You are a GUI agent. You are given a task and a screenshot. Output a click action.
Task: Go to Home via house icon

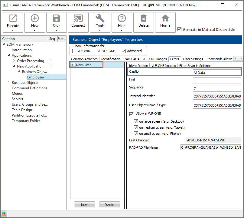point(165,18)
